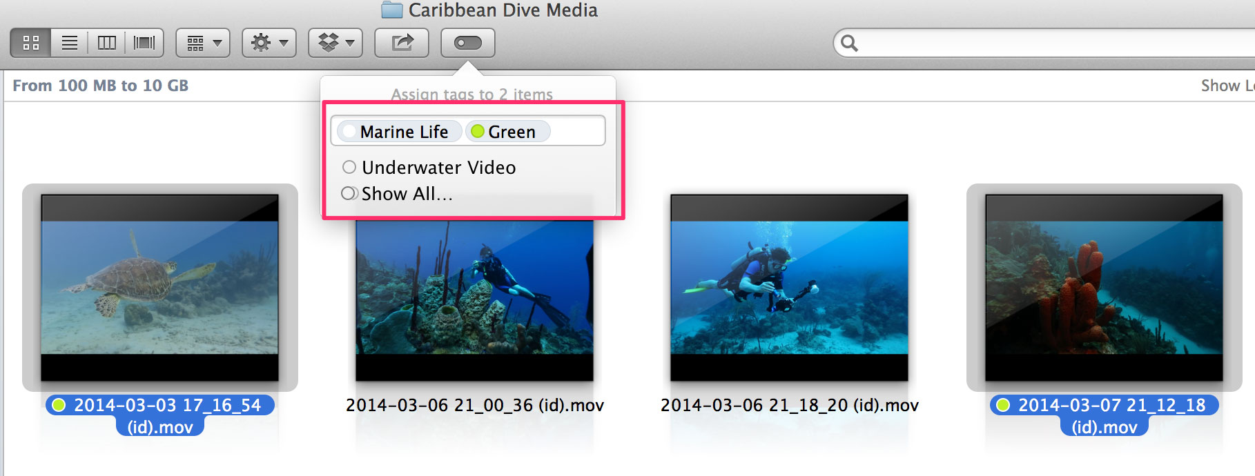This screenshot has width=1255, height=476.
Task: Select the sea turtle video thumbnail
Action: pos(159,288)
